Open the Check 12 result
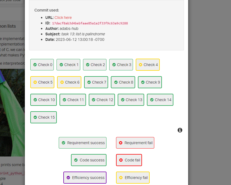Screen dimensions: 231x185 (x=102, y=100)
